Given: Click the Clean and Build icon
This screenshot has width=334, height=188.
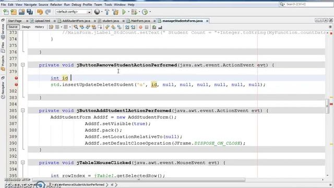Looking at the screenshot, I should pyautogui.click(x=115, y=12).
